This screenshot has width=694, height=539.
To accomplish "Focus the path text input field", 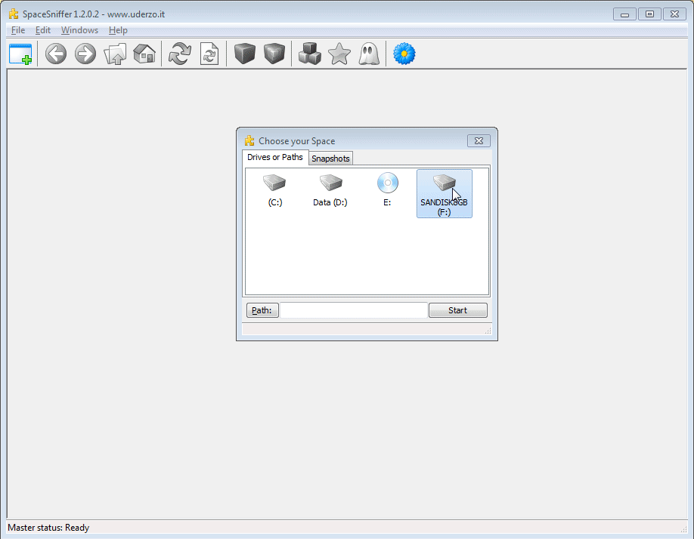I will click(354, 310).
